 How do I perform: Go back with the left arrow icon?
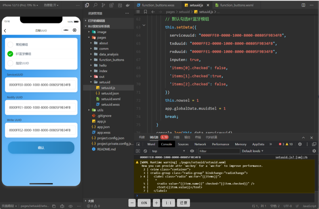pyautogui.click(x=153, y=12)
